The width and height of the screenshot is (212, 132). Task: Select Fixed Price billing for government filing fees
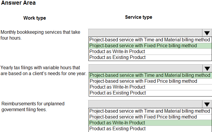tap(143, 117)
